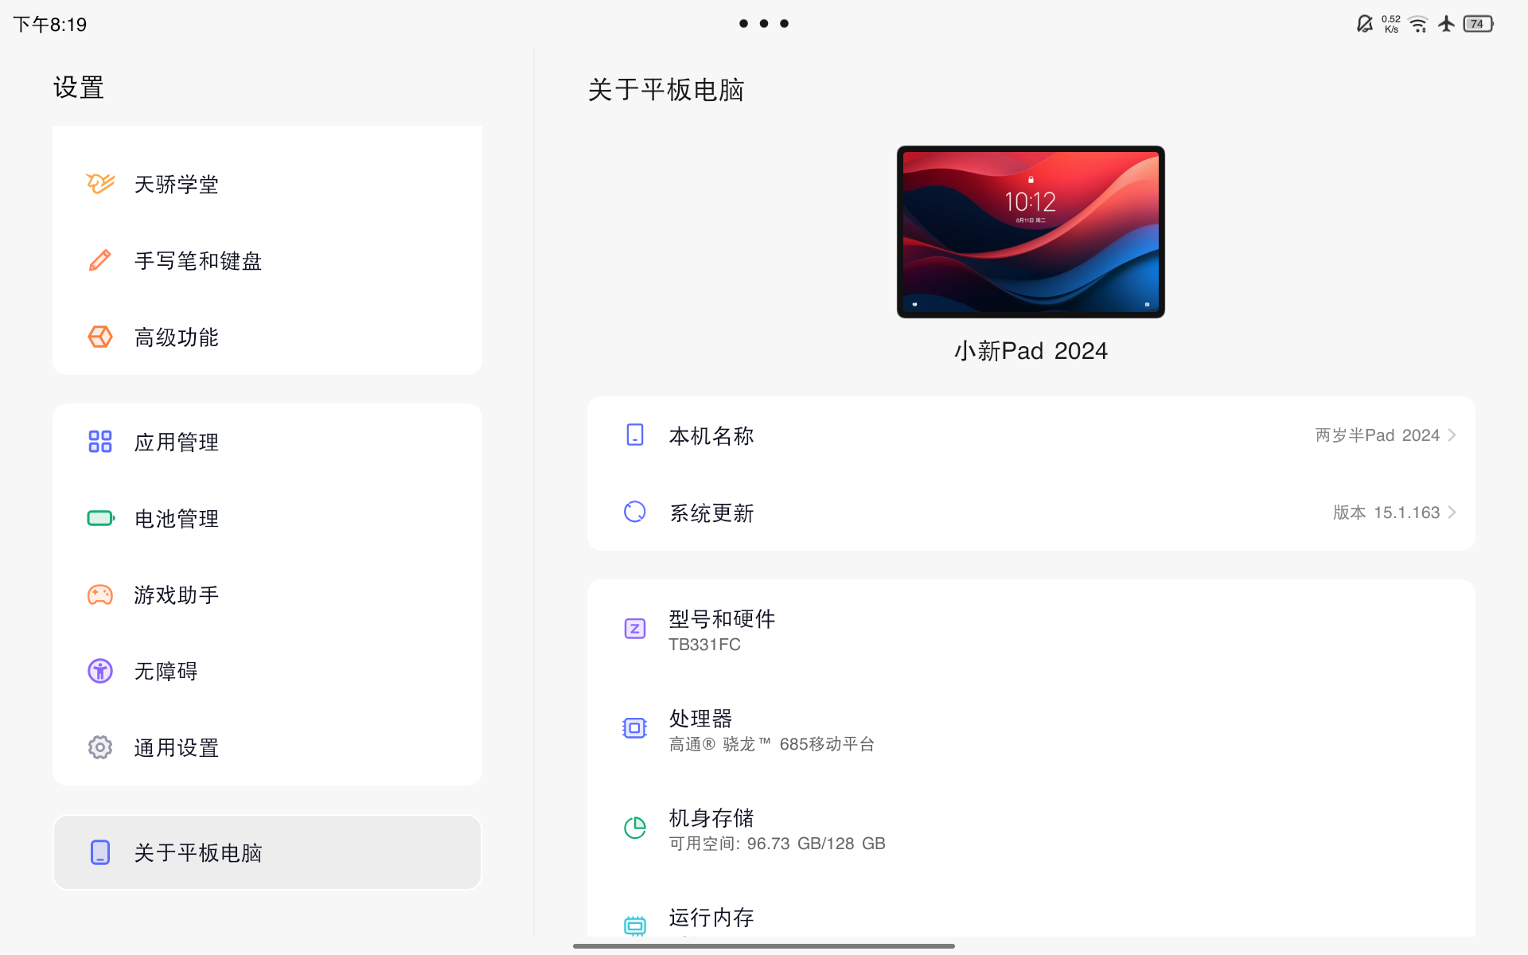Select the 电池管理 battery icon

coord(99,518)
